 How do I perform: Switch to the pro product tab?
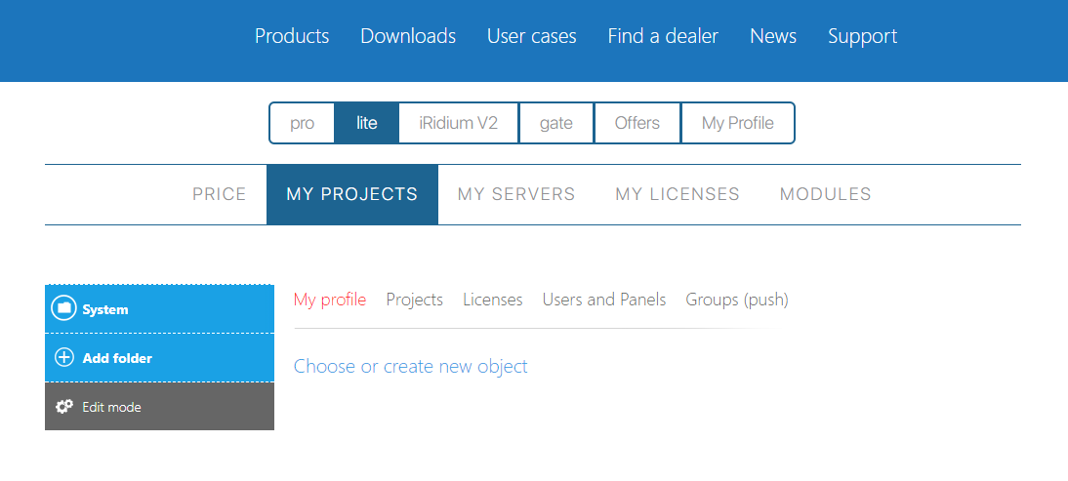tap(302, 123)
